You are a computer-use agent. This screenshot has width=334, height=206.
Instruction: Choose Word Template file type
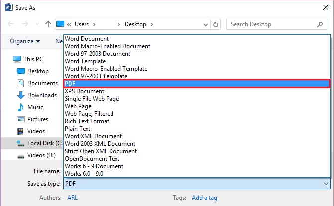tap(197, 61)
